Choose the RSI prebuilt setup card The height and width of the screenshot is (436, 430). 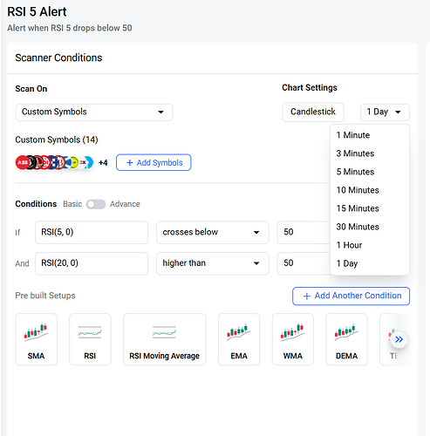tap(90, 339)
